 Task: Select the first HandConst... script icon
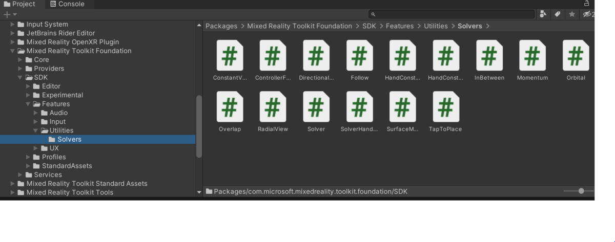pos(403,55)
